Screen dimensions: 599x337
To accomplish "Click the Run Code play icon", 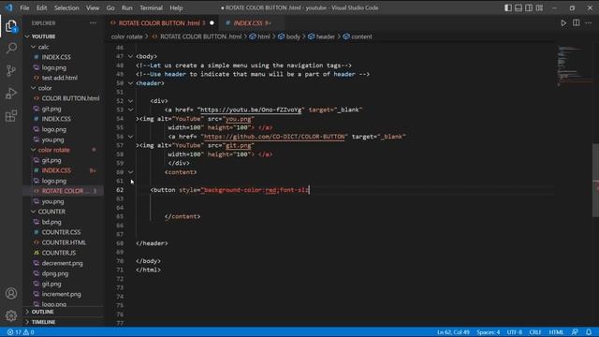I will [x=563, y=22].
